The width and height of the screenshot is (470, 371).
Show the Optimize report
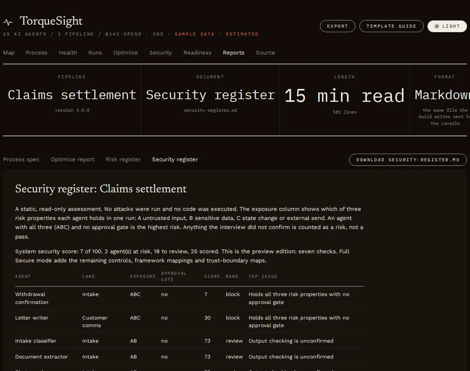point(72,159)
